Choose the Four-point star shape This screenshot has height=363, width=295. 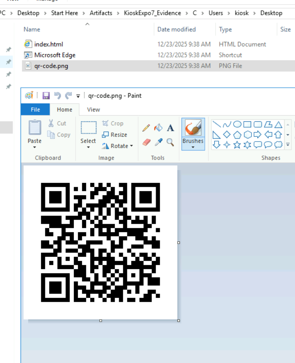(x=227, y=145)
